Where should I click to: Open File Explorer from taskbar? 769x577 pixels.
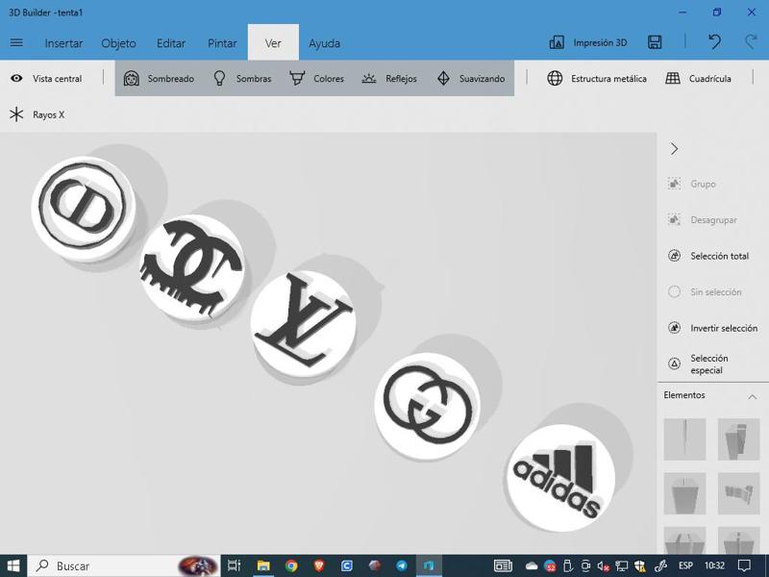[x=263, y=565]
